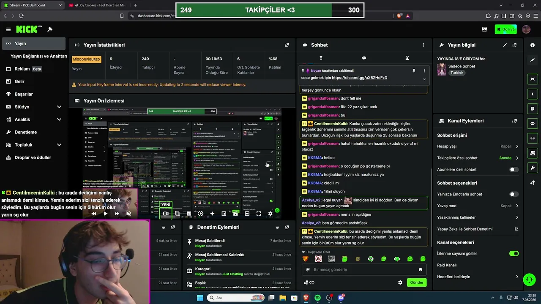Open Takipçilere özel sohbet setting
This screenshot has height=304, width=541.
478,158
